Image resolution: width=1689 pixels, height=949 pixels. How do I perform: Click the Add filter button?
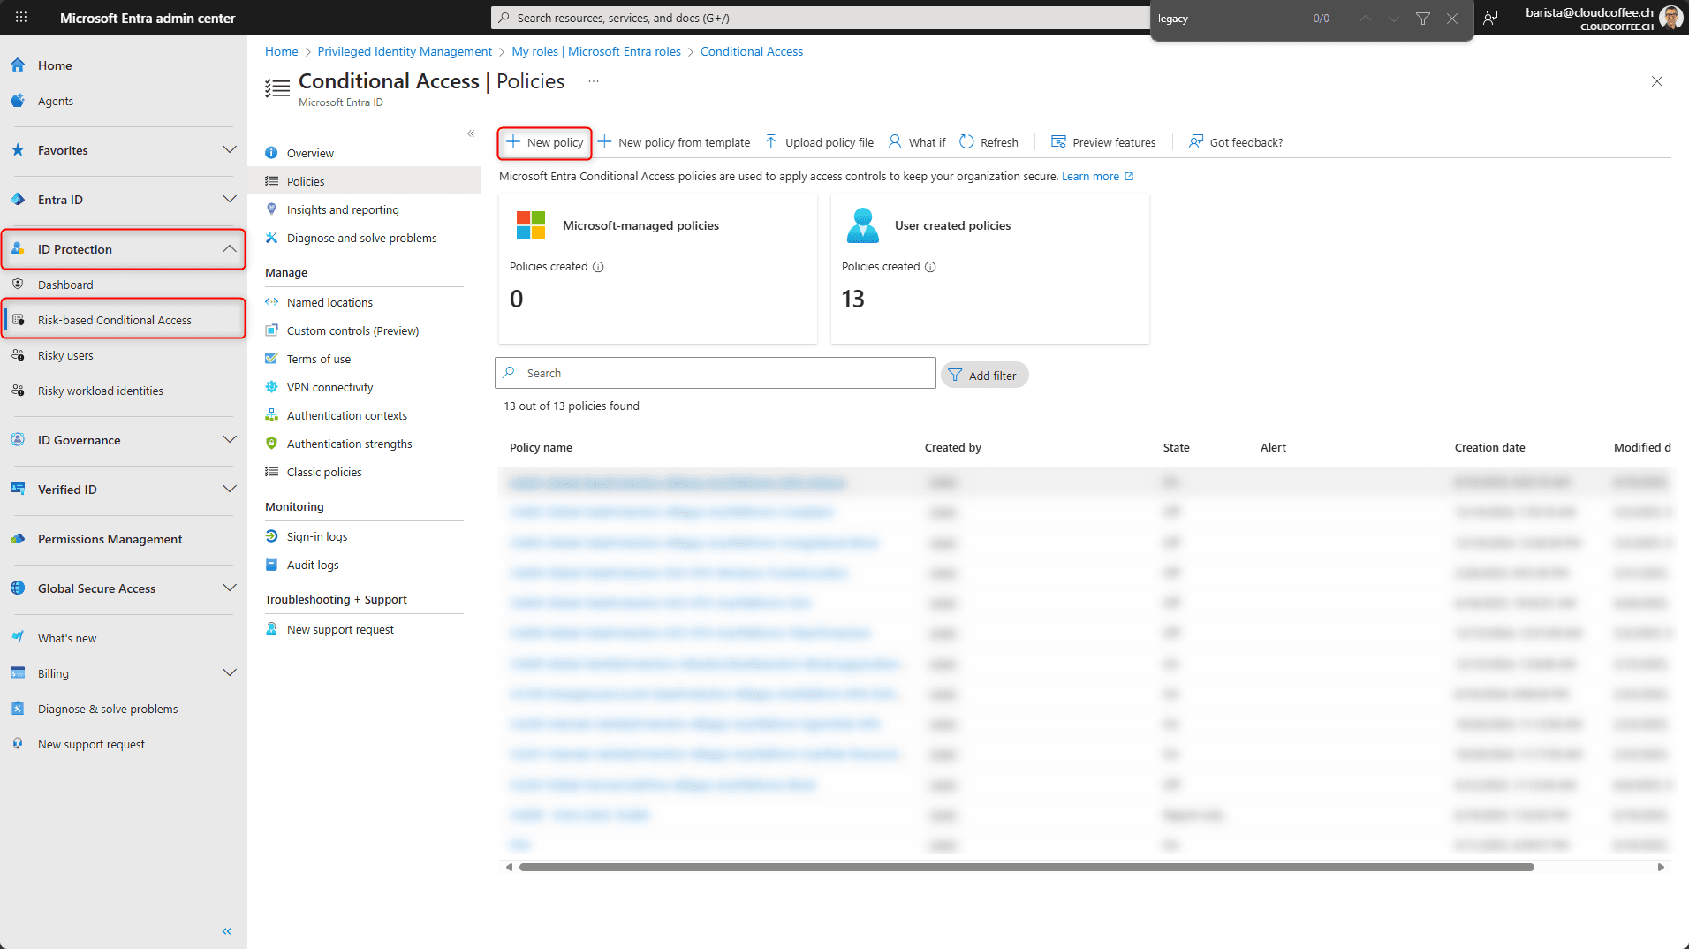point(984,375)
